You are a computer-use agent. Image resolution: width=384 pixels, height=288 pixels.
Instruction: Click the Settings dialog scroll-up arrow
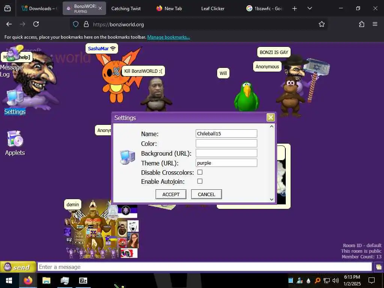271,127
